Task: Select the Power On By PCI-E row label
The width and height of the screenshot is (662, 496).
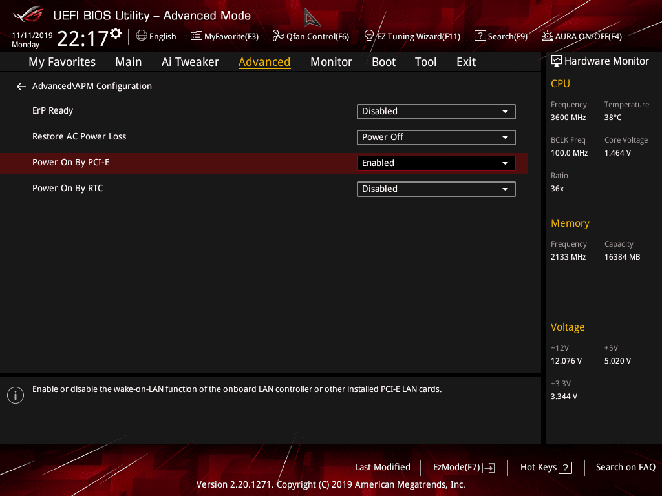Action: pyautogui.click(x=71, y=162)
